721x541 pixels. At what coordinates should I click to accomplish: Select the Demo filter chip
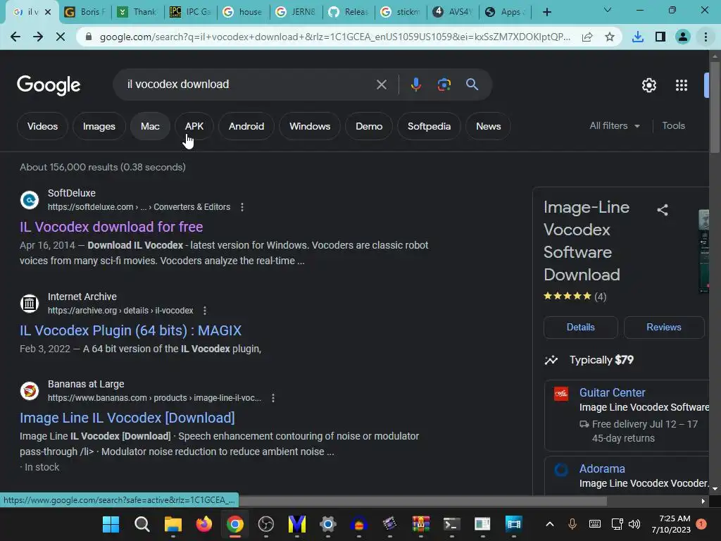point(369,126)
